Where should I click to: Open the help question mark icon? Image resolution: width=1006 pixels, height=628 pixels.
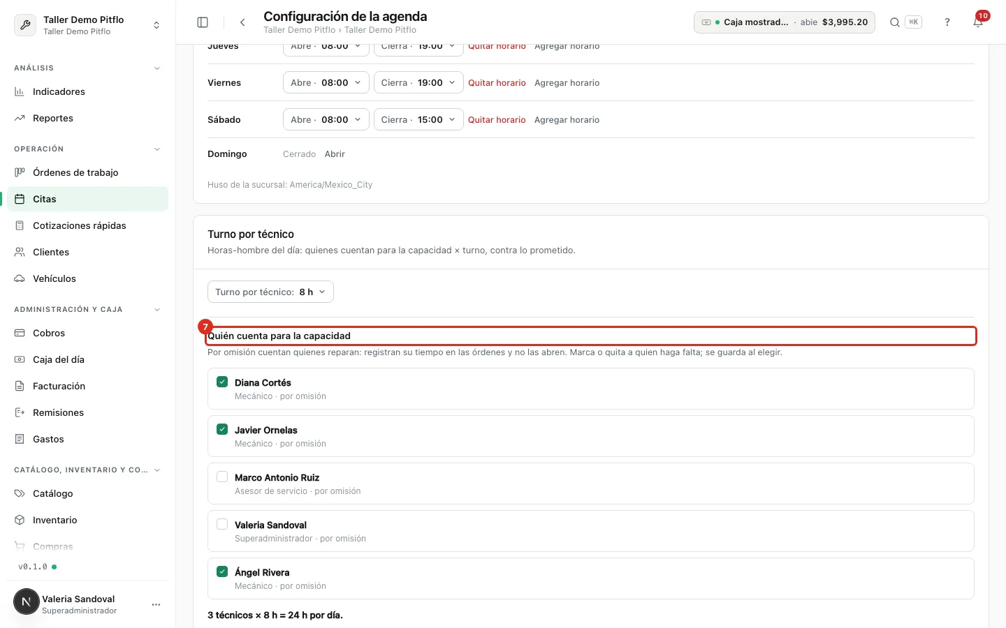pos(947,22)
